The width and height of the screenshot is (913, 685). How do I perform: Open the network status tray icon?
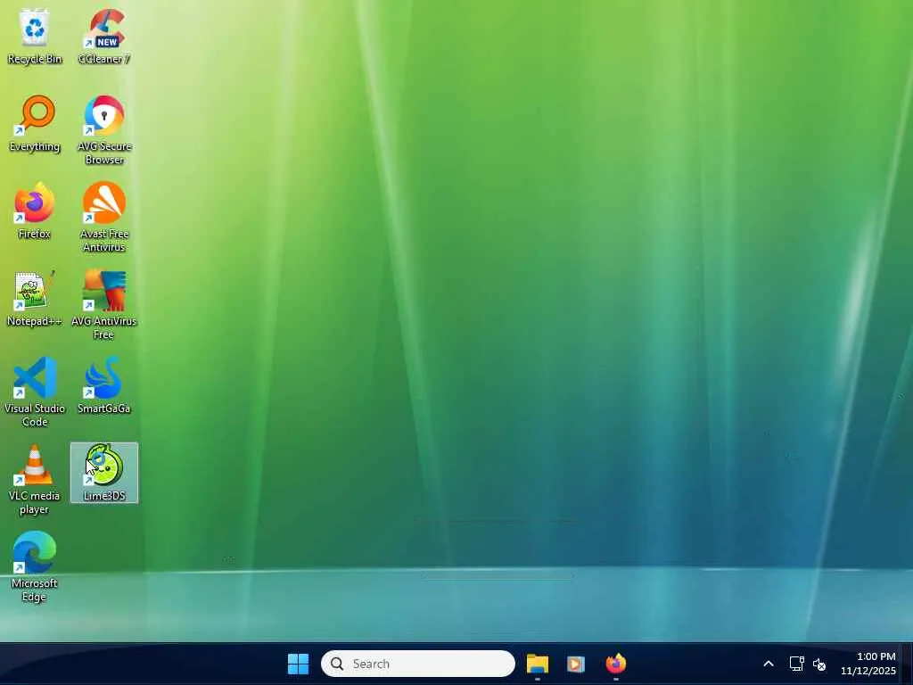pyautogui.click(x=796, y=664)
